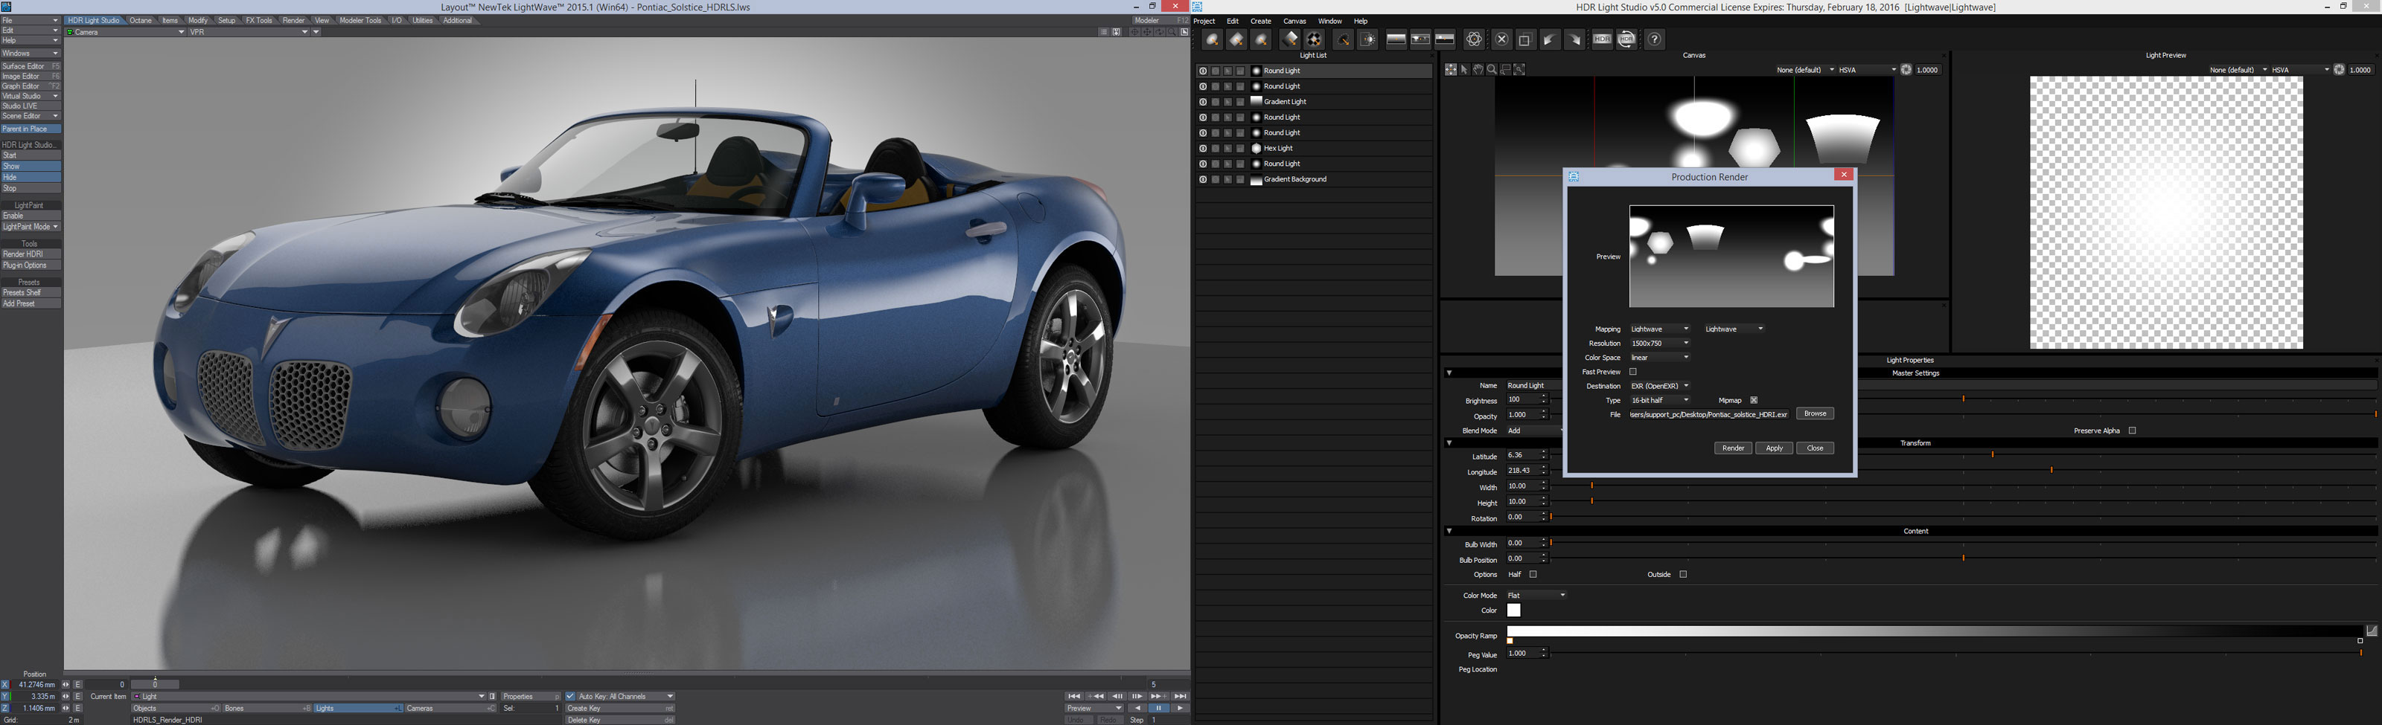2382x725 pixels.
Task: Toggle the Preserve Alpha checkbox
Action: point(2133,431)
